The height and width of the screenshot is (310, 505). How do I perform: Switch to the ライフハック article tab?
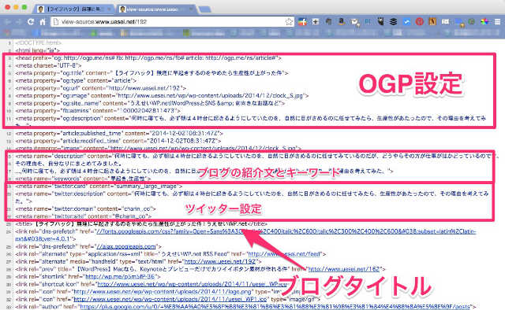73,9
